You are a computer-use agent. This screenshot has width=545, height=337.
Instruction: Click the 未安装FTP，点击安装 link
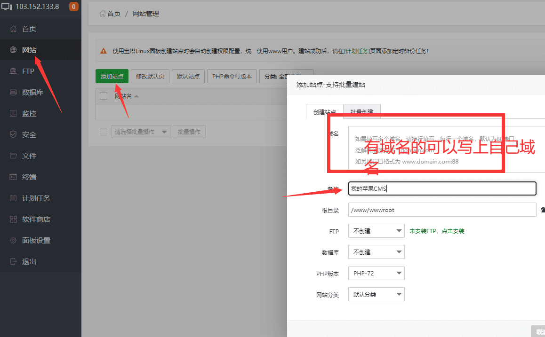437,231
